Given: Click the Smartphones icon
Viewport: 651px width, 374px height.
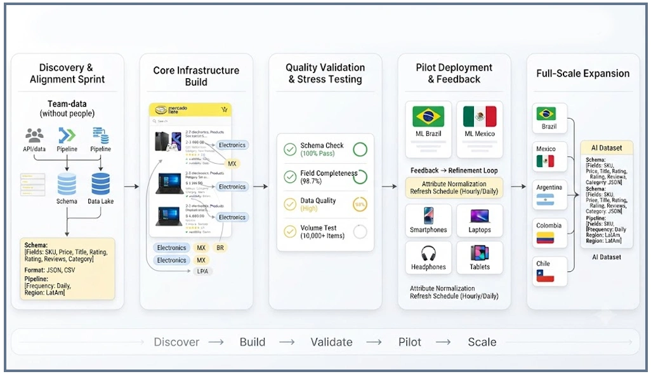Looking at the screenshot, I should pyautogui.click(x=428, y=216).
